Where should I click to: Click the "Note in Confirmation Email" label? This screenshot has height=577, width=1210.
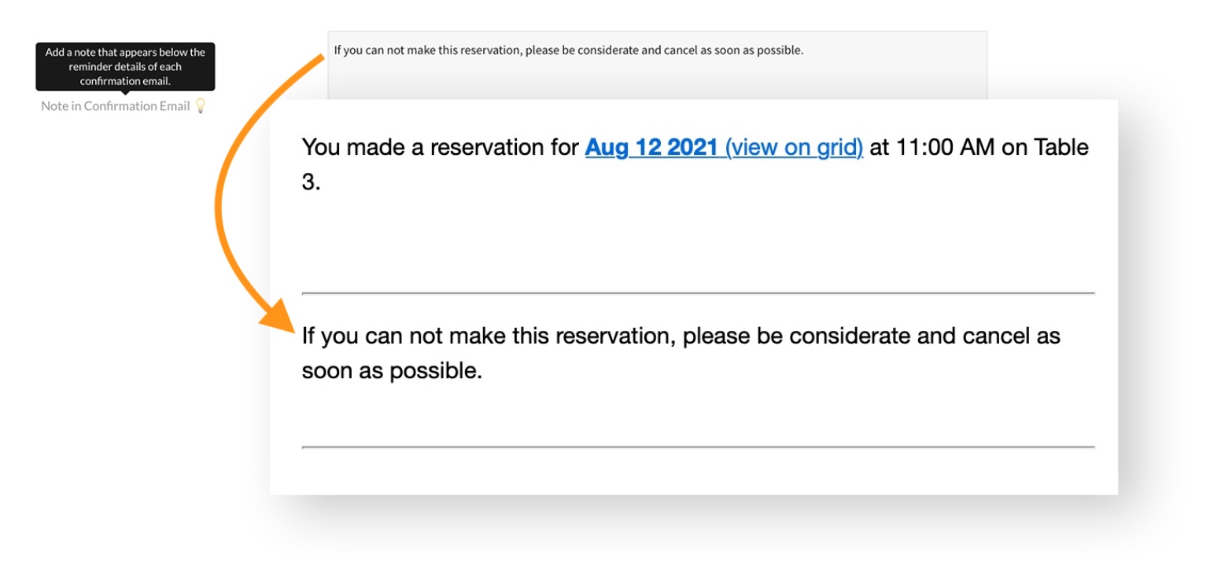click(116, 106)
